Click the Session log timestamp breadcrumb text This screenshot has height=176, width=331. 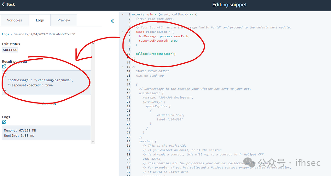(x=44, y=34)
